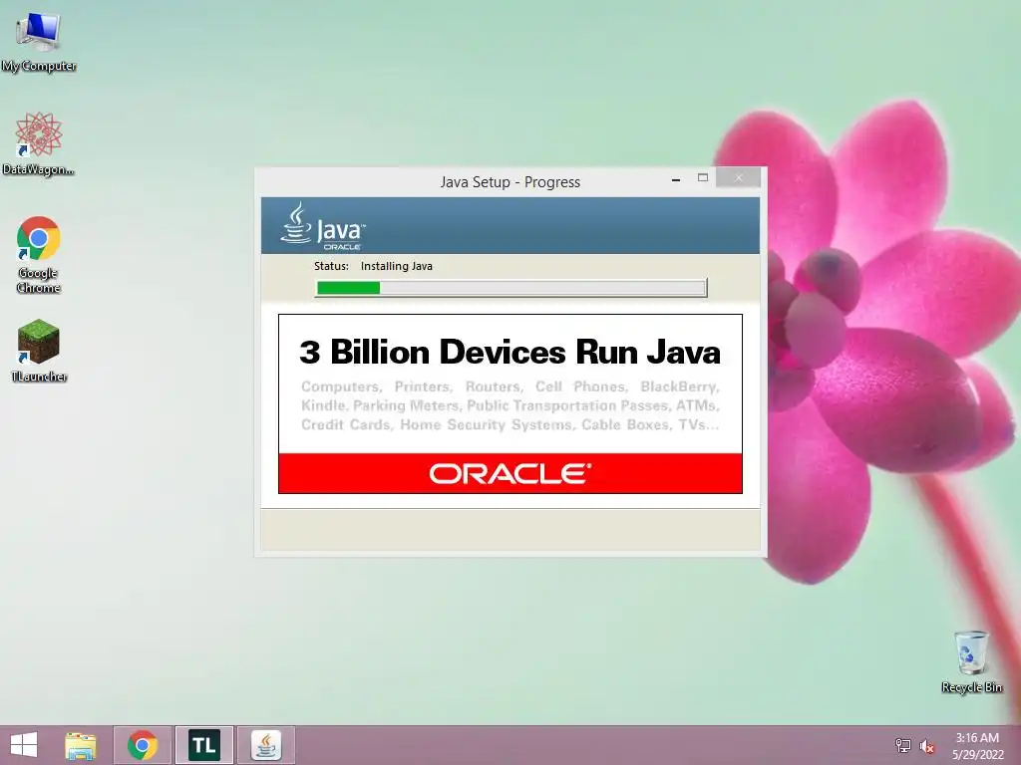Click the 'Java Setup - Progress' title bar

click(x=510, y=182)
